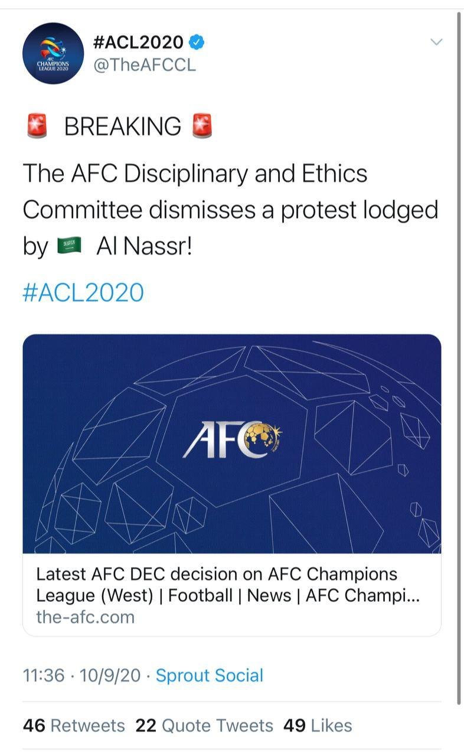Open the @TheAFCCL handle
This screenshot has height=756, width=464.
point(145,65)
